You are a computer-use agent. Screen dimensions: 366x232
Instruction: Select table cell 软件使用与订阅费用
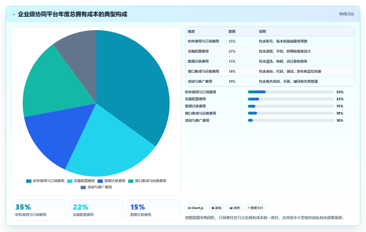point(203,41)
